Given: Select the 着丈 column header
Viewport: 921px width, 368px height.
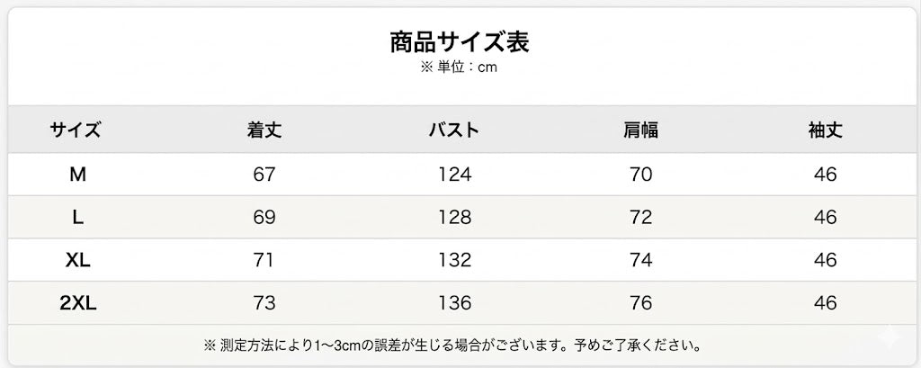Looking at the screenshot, I should (264, 130).
